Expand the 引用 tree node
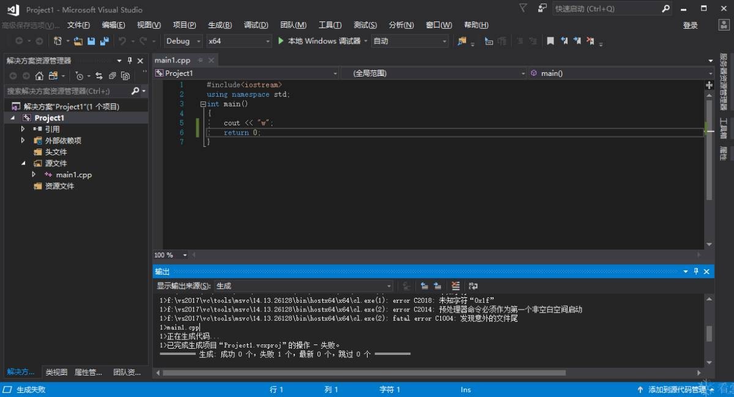Image resolution: width=734 pixels, height=397 pixels. coord(23,129)
